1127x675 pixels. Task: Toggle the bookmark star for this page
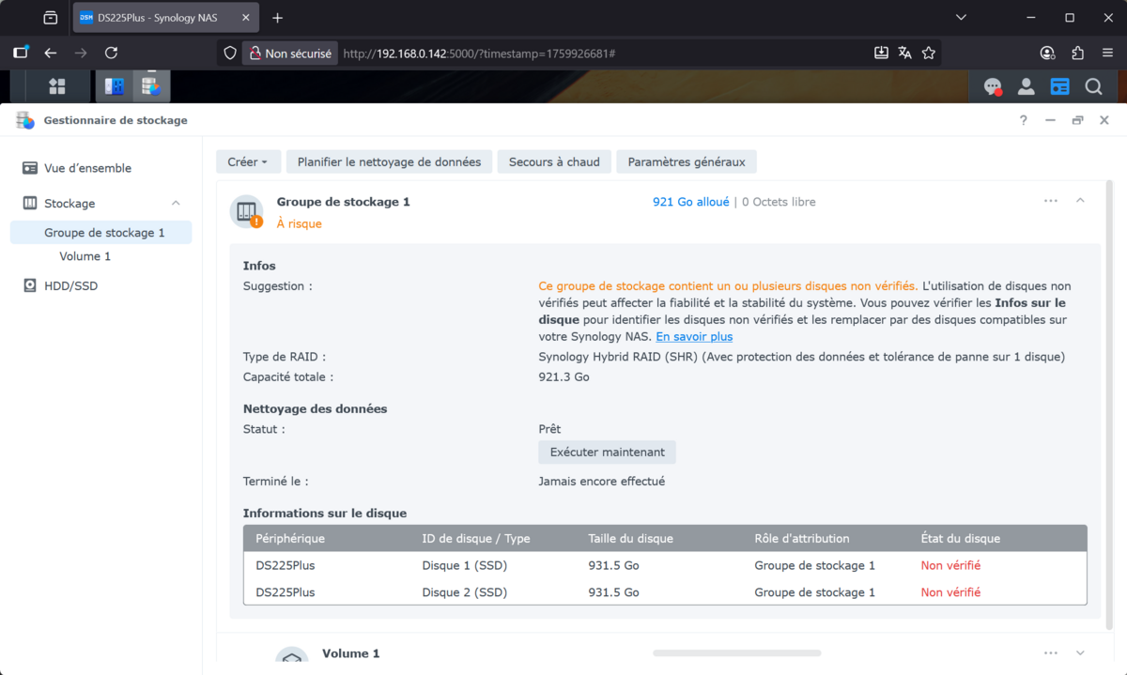pyautogui.click(x=929, y=53)
